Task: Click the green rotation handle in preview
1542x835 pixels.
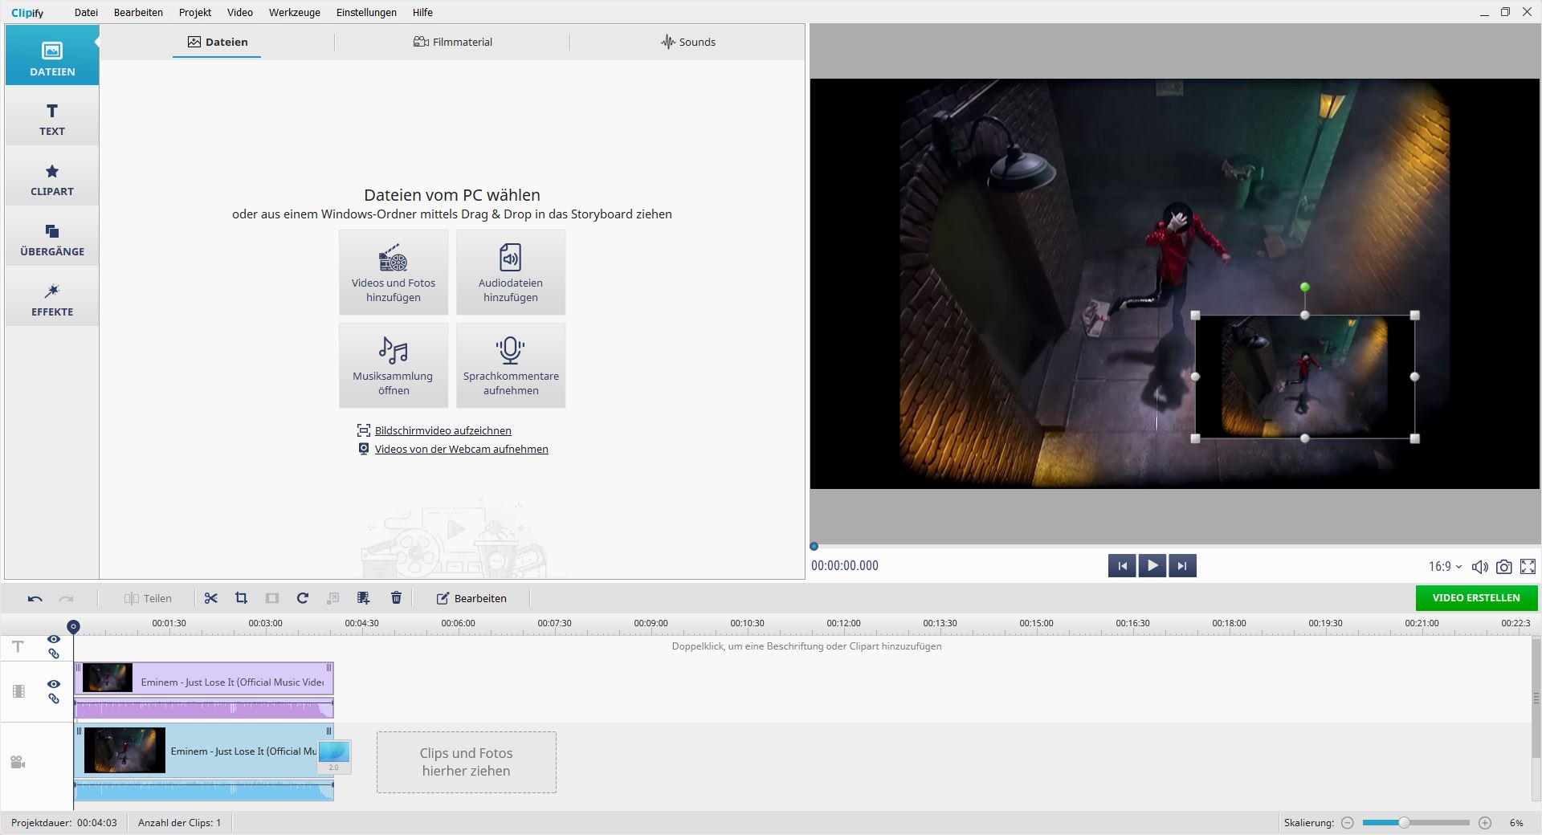Action: (x=1305, y=287)
